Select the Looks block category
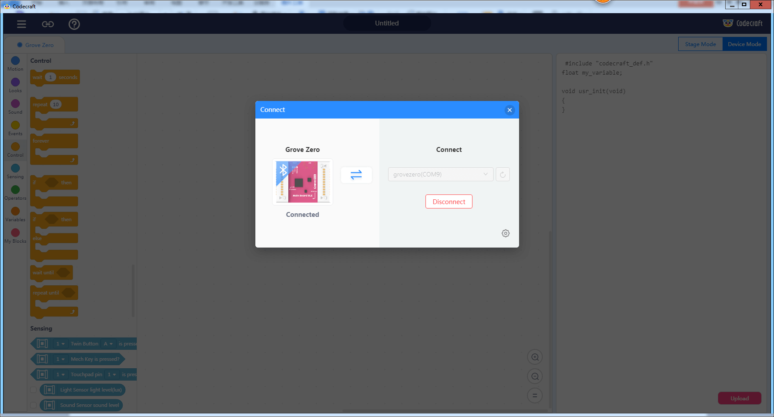Viewport: 774px width, 417px height. pos(15,85)
